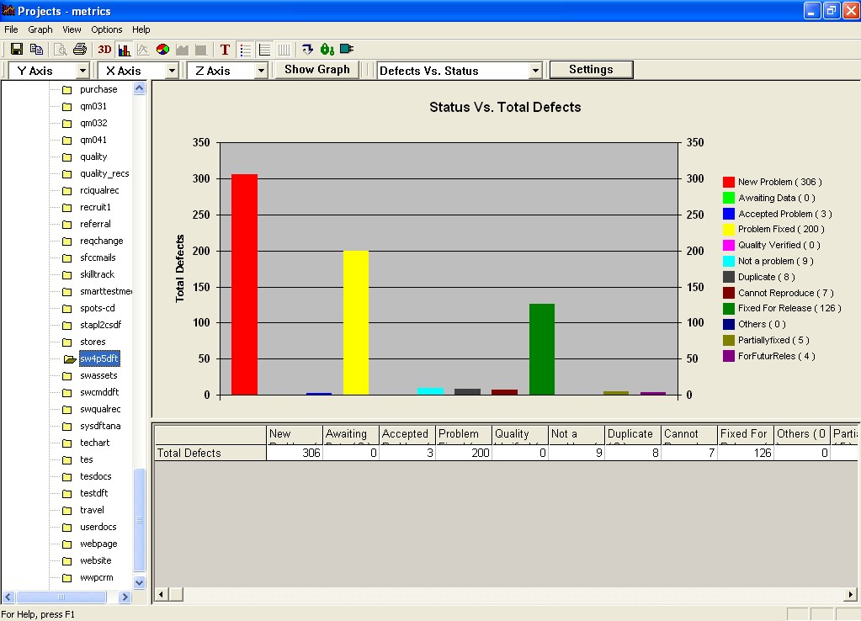Click the Copy icon in the toolbar
Image resolution: width=861 pixels, height=621 pixels.
point(36,50)
